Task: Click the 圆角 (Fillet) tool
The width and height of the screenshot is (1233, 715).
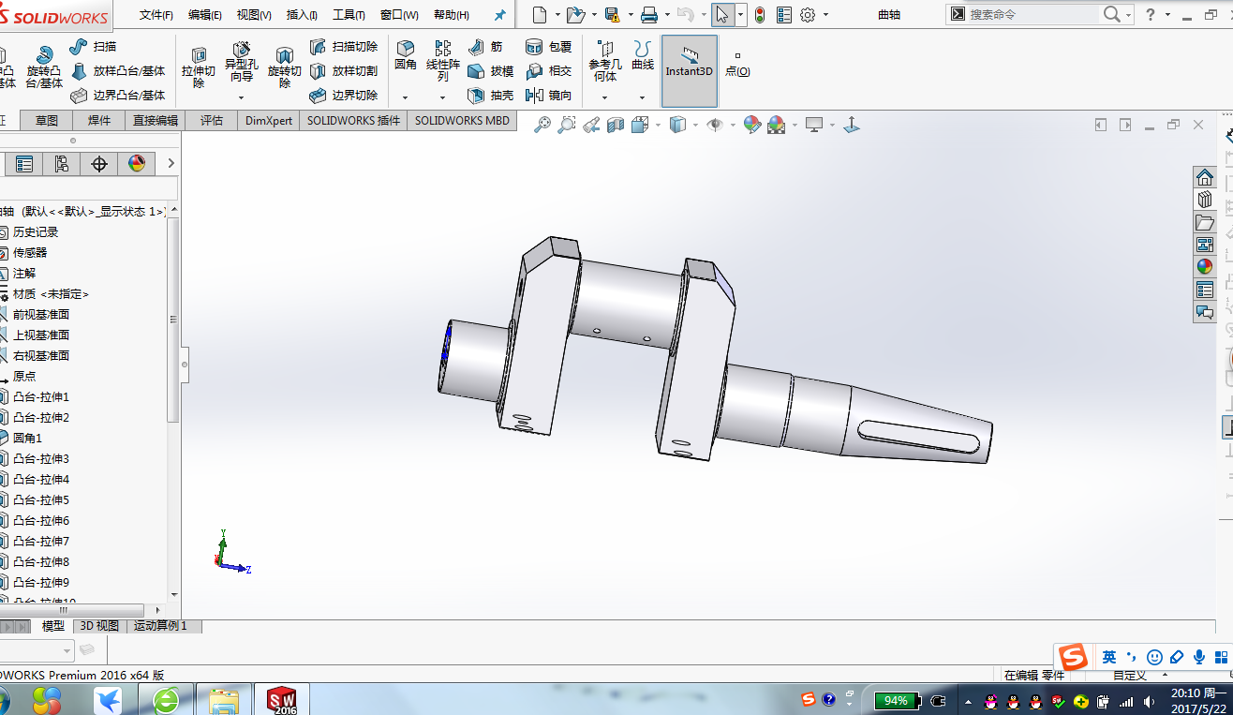Action: [x=405, y=53]
